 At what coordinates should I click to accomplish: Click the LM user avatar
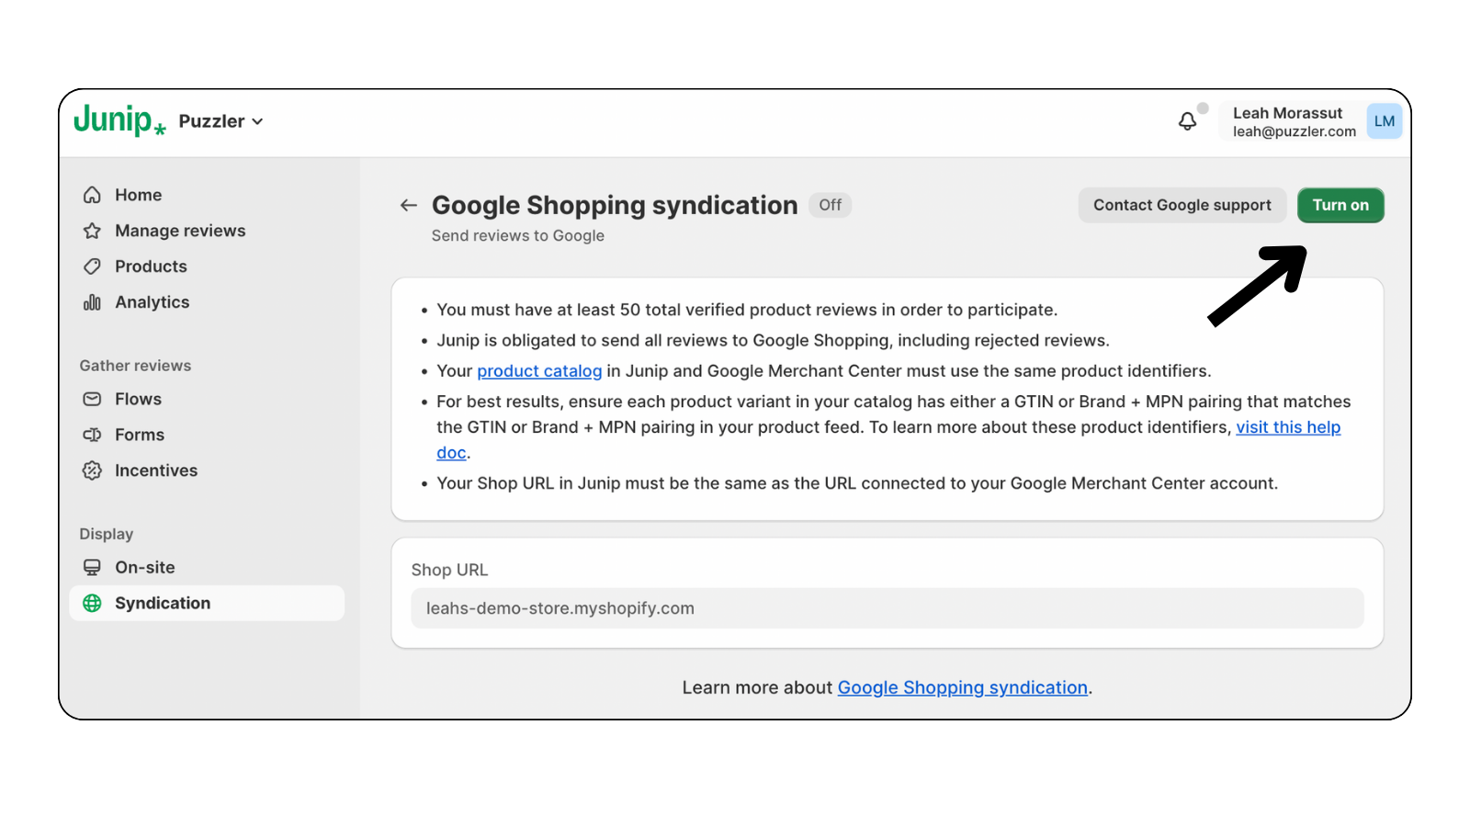click(1385, 121)
